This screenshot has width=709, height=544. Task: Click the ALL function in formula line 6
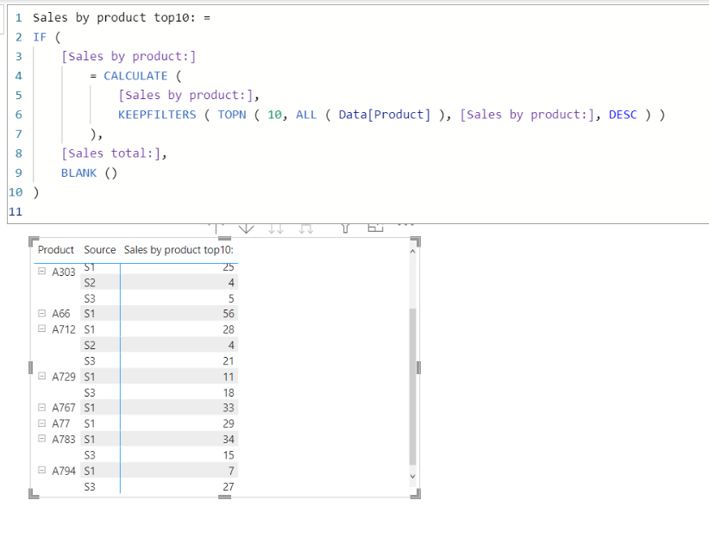pyautogui.click(x=306, y=115)
